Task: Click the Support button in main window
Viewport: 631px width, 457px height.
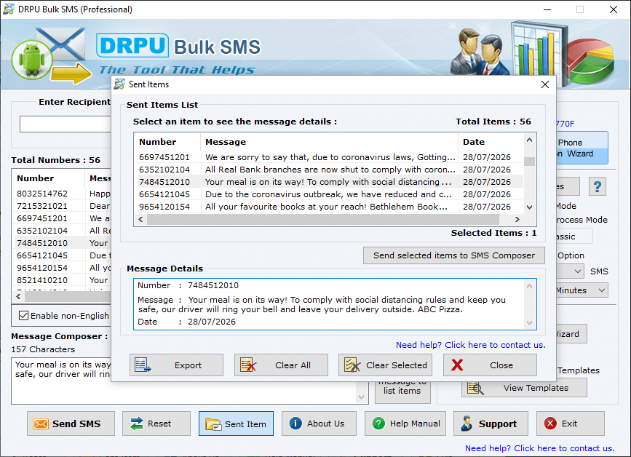Action: click(x=491, y=424)
